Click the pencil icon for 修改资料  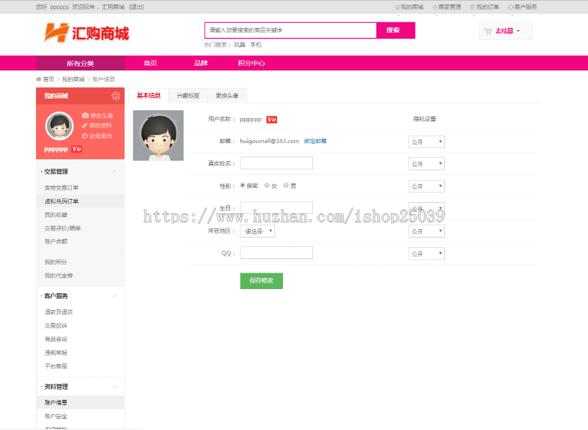tap(85, 125)
